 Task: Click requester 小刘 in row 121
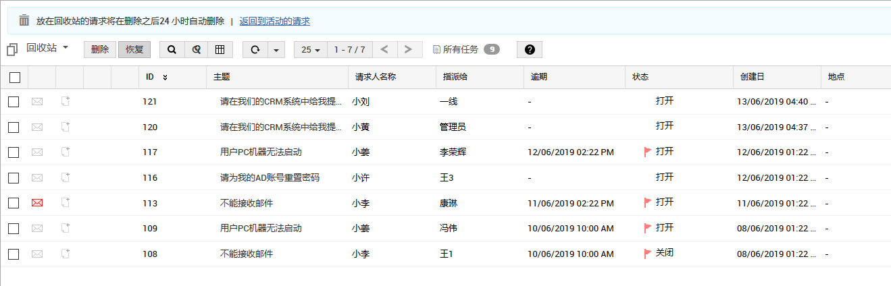click(361, 101)
